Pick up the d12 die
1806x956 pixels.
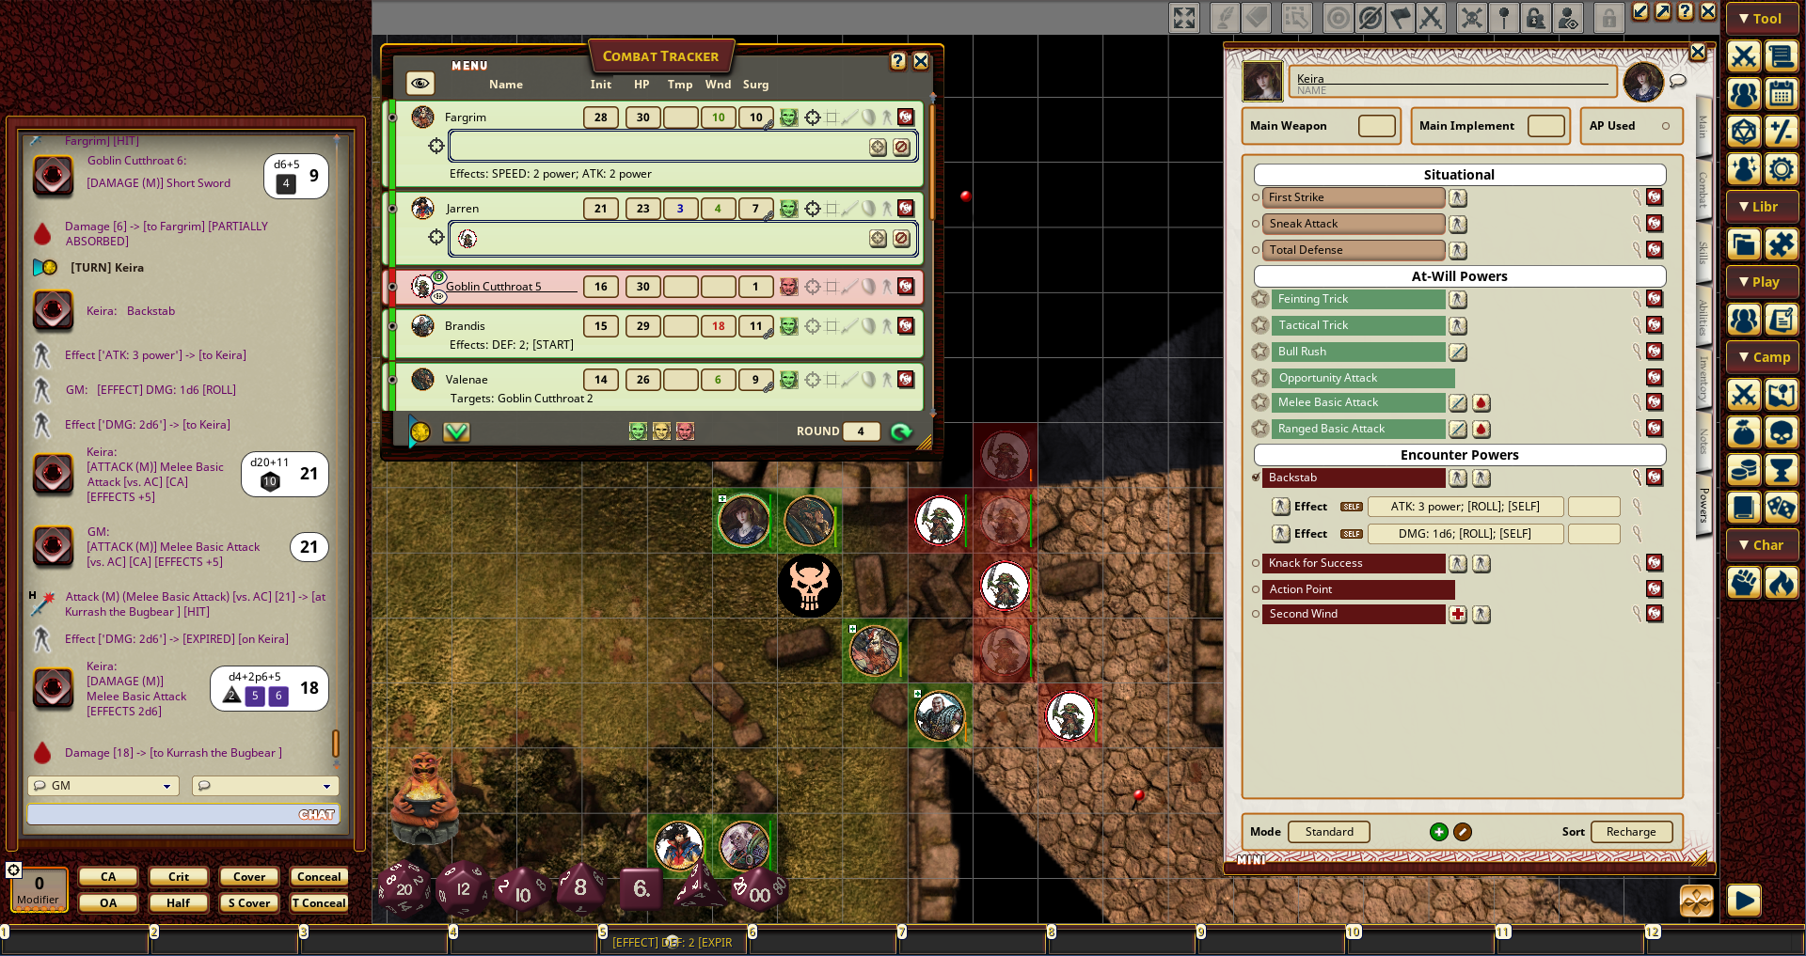tap(462, 888)
